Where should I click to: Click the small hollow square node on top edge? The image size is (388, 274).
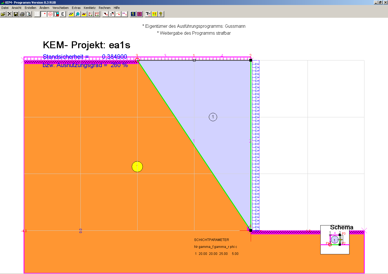point(194,60)
